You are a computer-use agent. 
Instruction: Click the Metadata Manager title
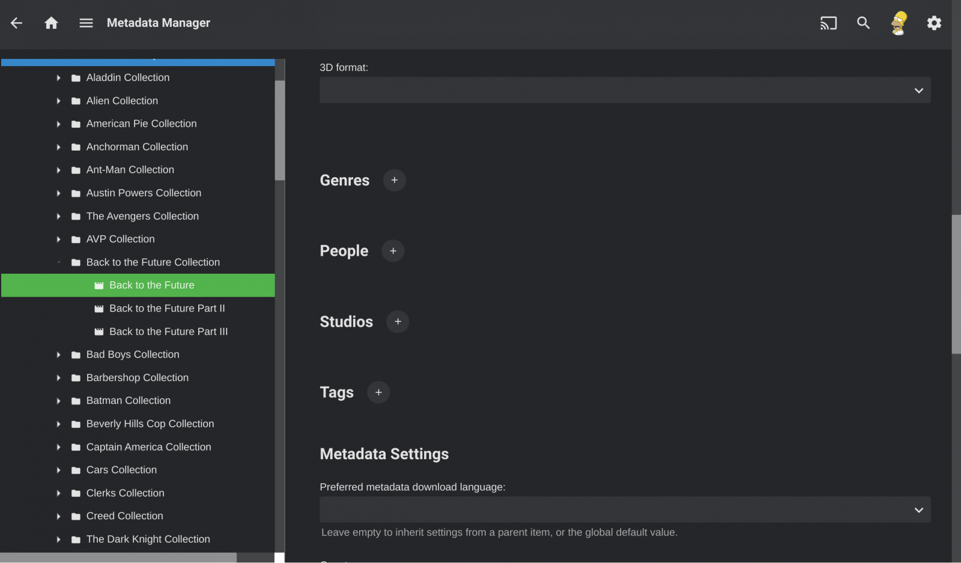pyautogui.click(x=159, y=23)
